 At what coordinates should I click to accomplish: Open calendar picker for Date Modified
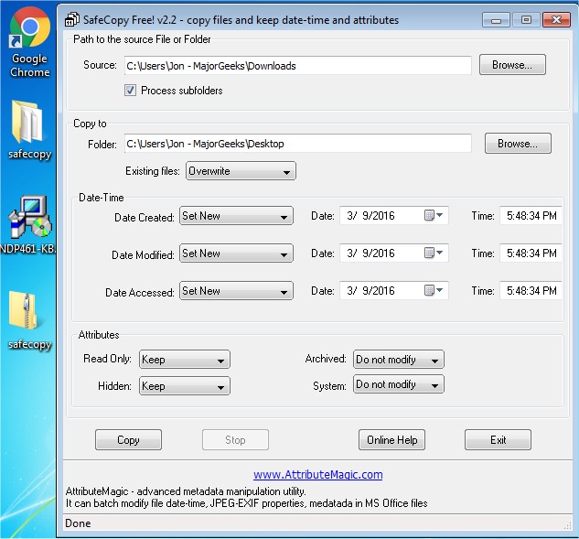434,253
